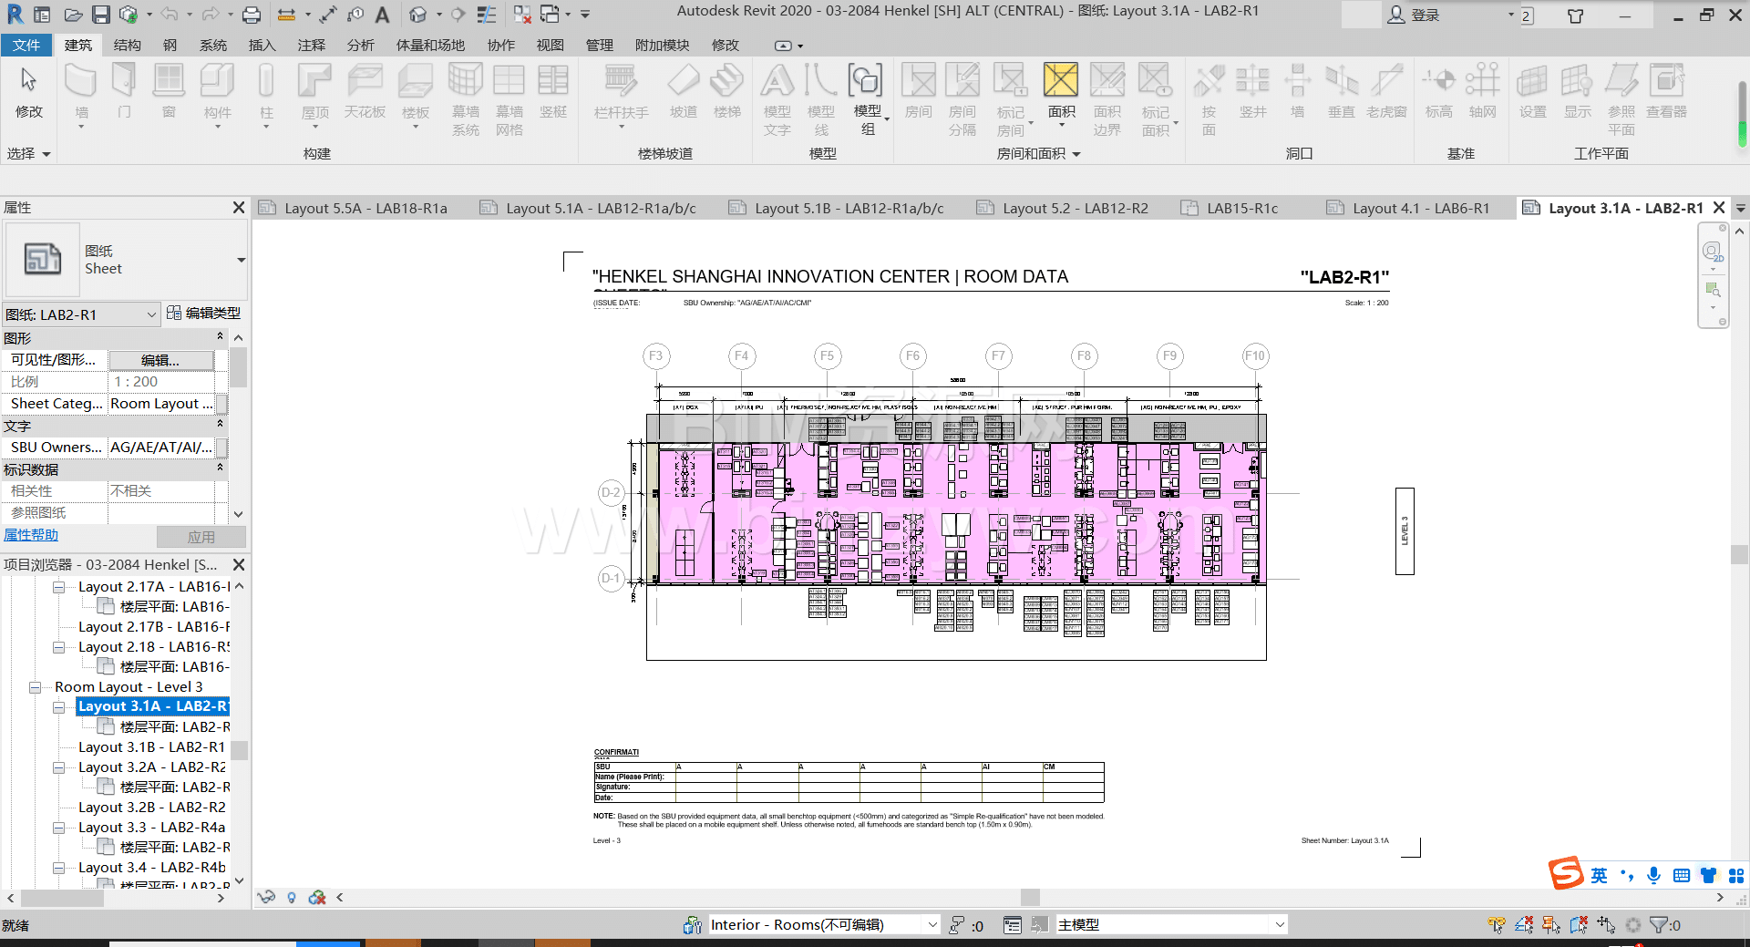Edit the Sheet Category Room Layout field
The image size is (1750, 947).
[161, 404]
